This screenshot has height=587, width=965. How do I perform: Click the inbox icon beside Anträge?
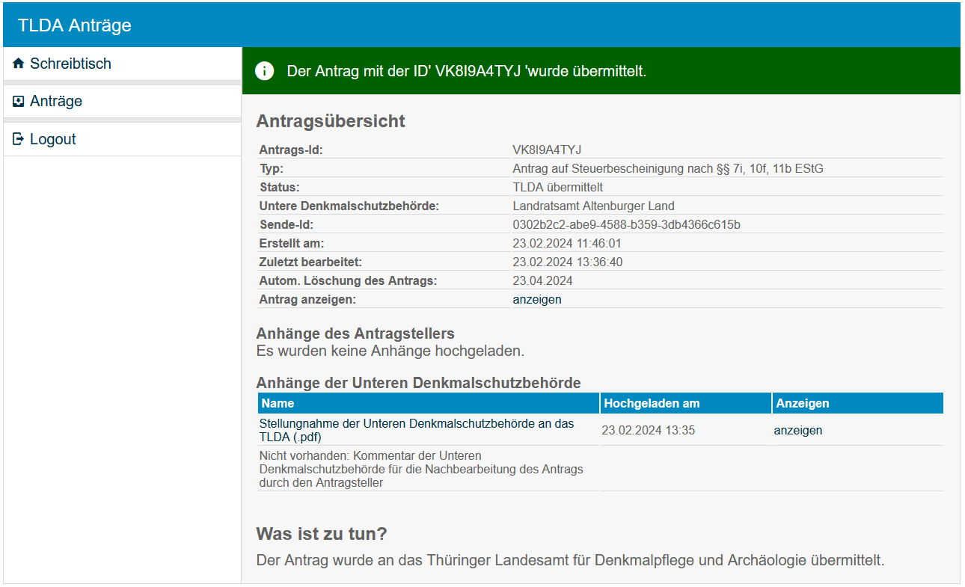coord(19,102)
